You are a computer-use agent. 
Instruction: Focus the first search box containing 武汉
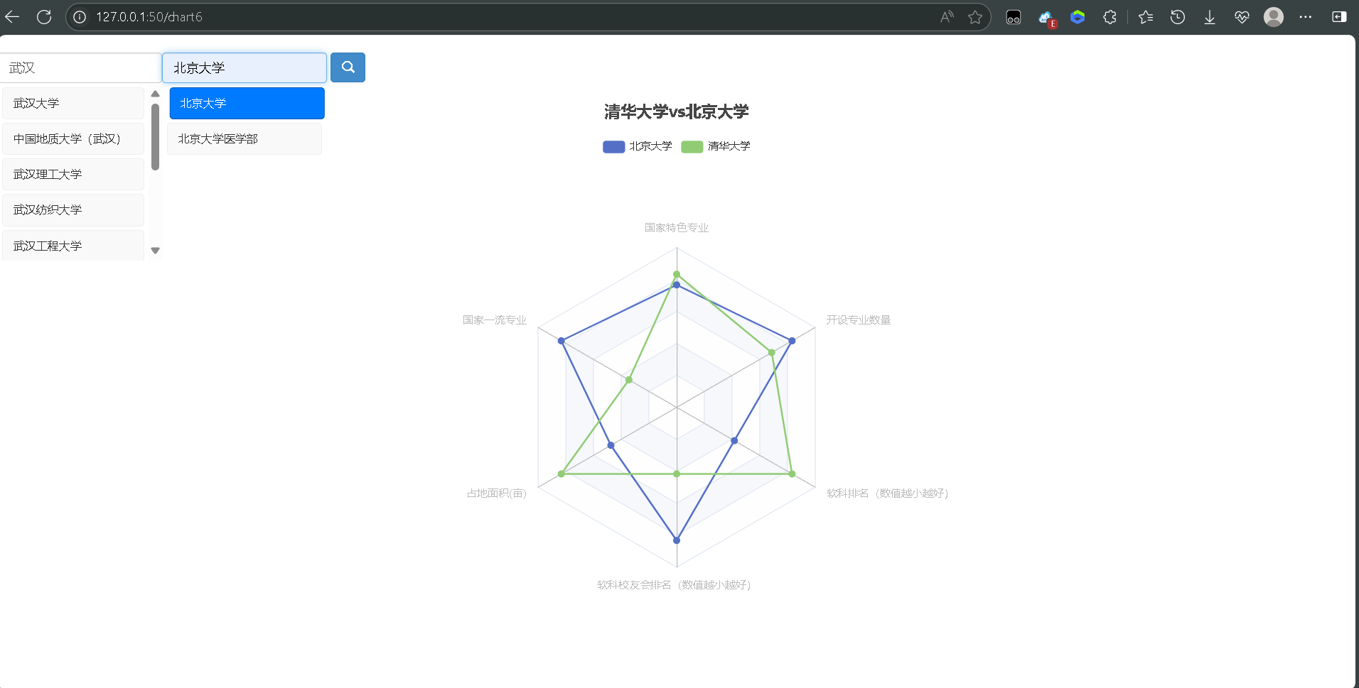point(80,67)
